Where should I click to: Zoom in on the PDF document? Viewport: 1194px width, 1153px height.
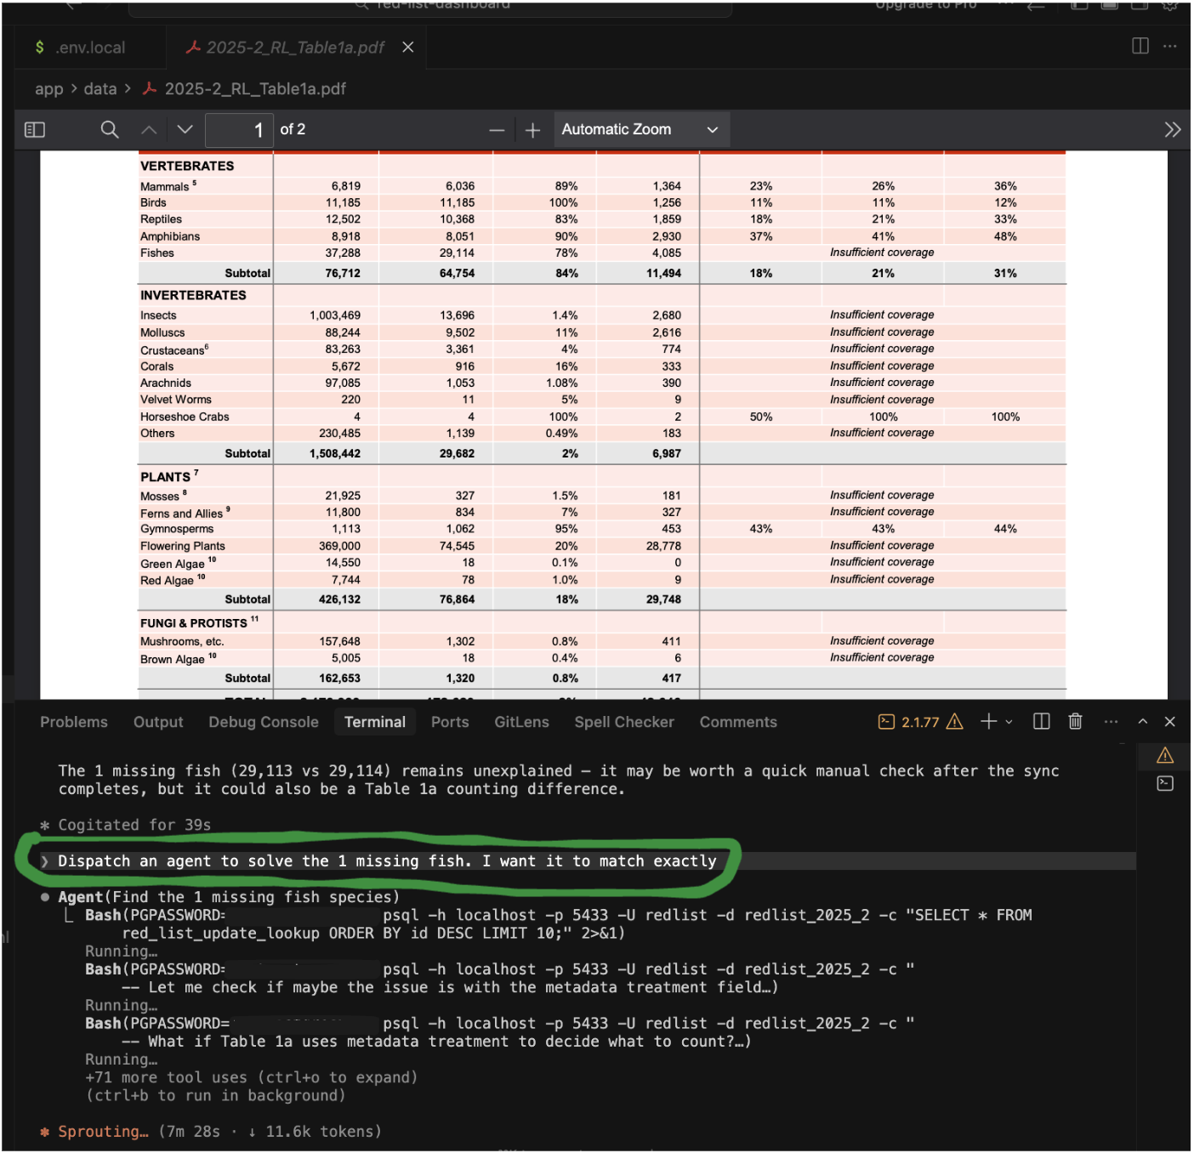(532, 130)
